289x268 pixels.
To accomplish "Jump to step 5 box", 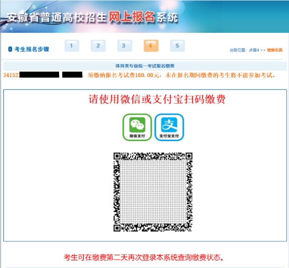I will [177, 45].
